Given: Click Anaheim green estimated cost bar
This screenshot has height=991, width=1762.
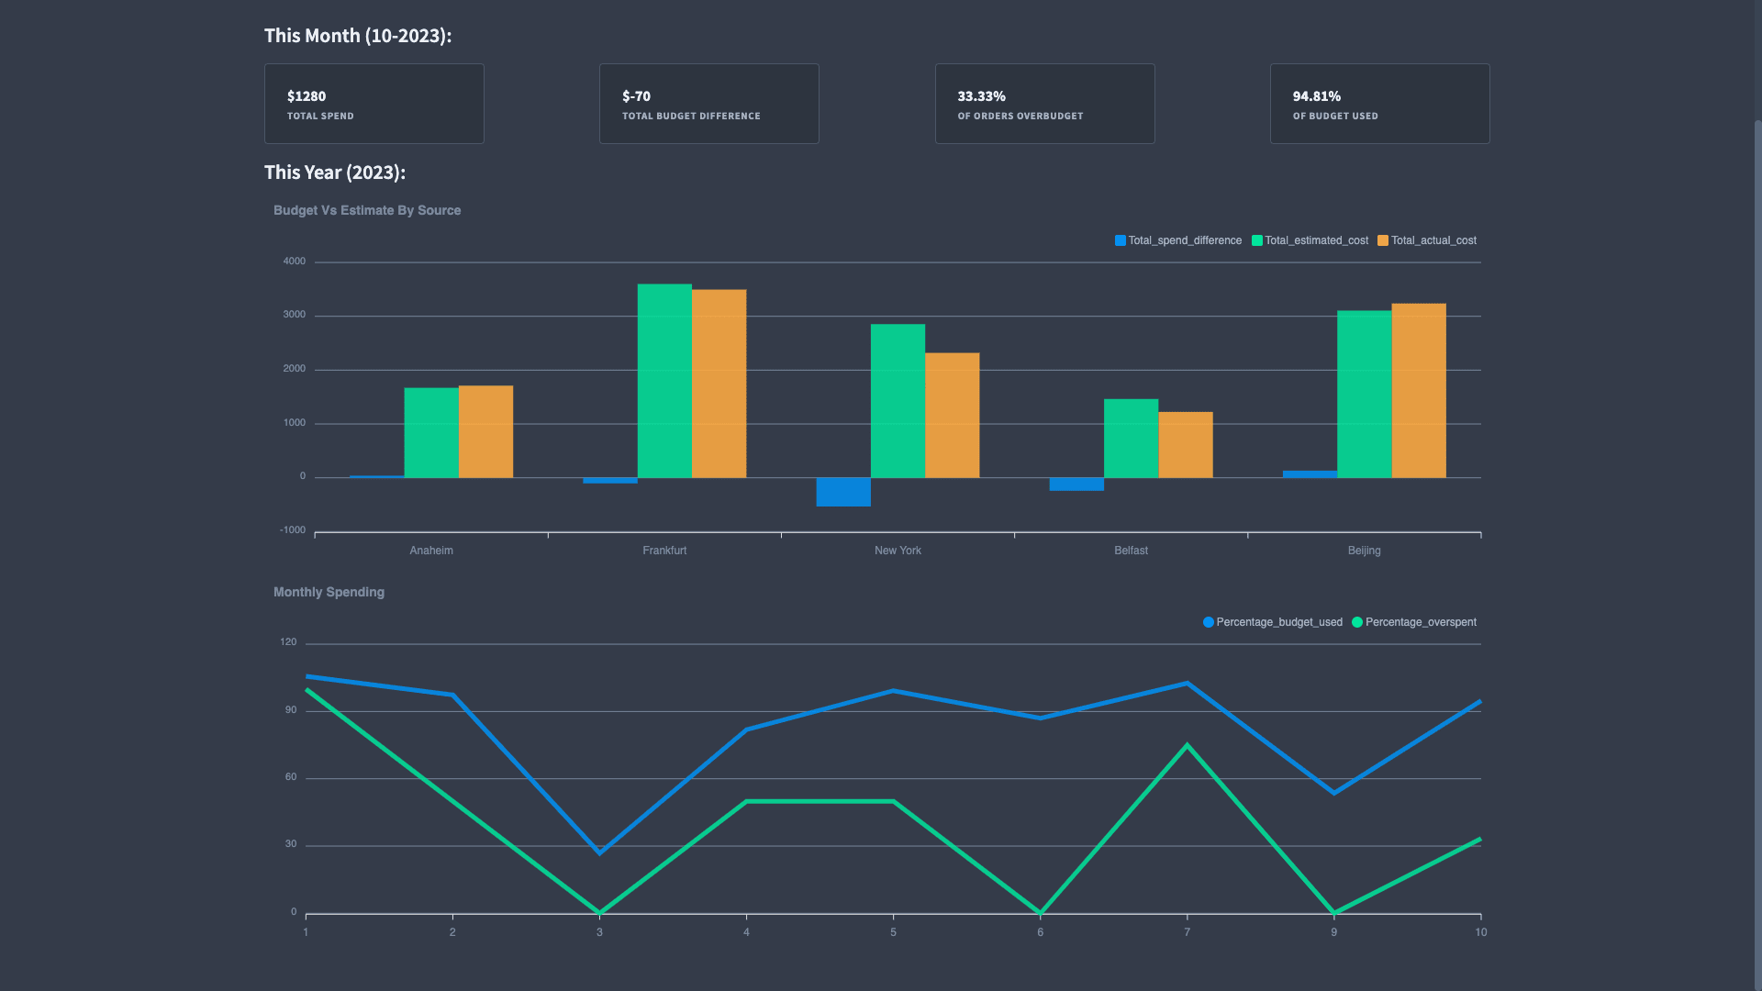Looking at the screenshot, I should tap(431, 432).
